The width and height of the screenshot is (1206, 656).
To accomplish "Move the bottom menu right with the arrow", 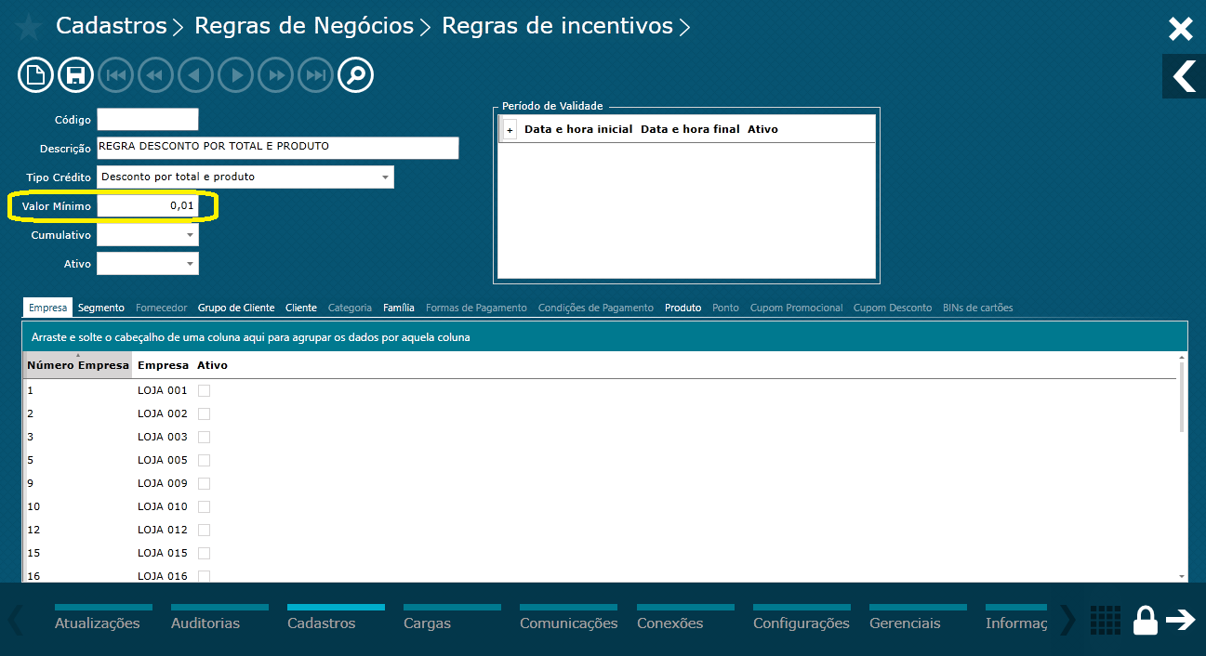I will tap(1067, 620).
